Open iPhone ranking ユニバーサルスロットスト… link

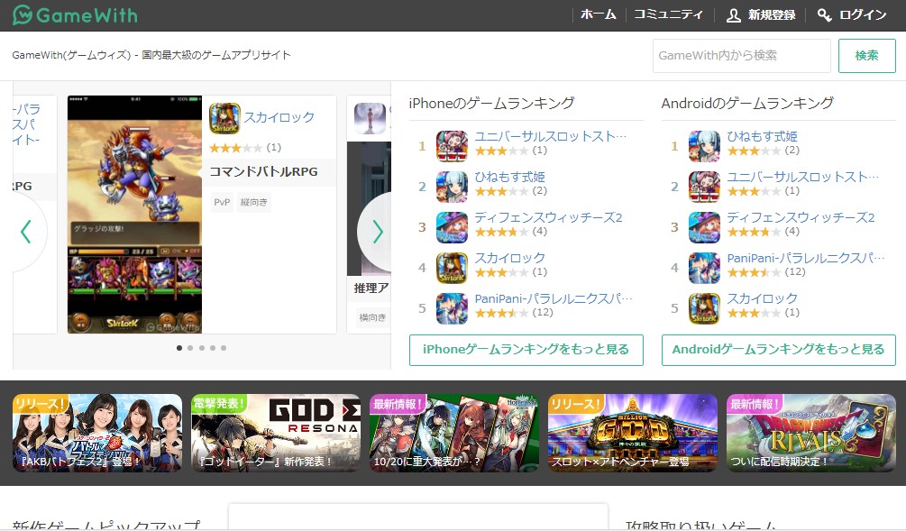551,136
